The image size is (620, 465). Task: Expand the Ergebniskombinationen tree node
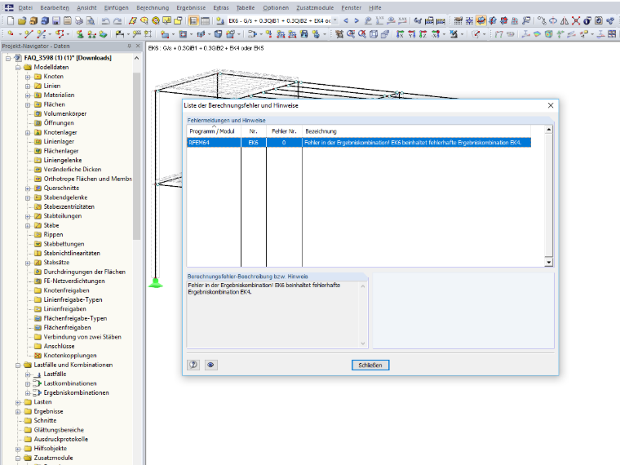click(x=28, y=392)
